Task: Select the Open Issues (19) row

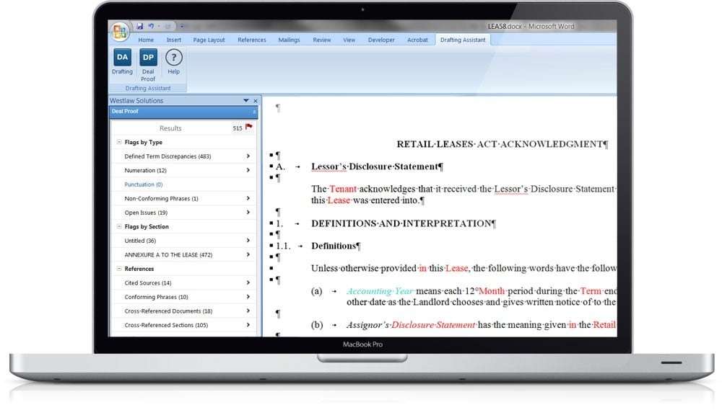Action: tap(183, 213)
